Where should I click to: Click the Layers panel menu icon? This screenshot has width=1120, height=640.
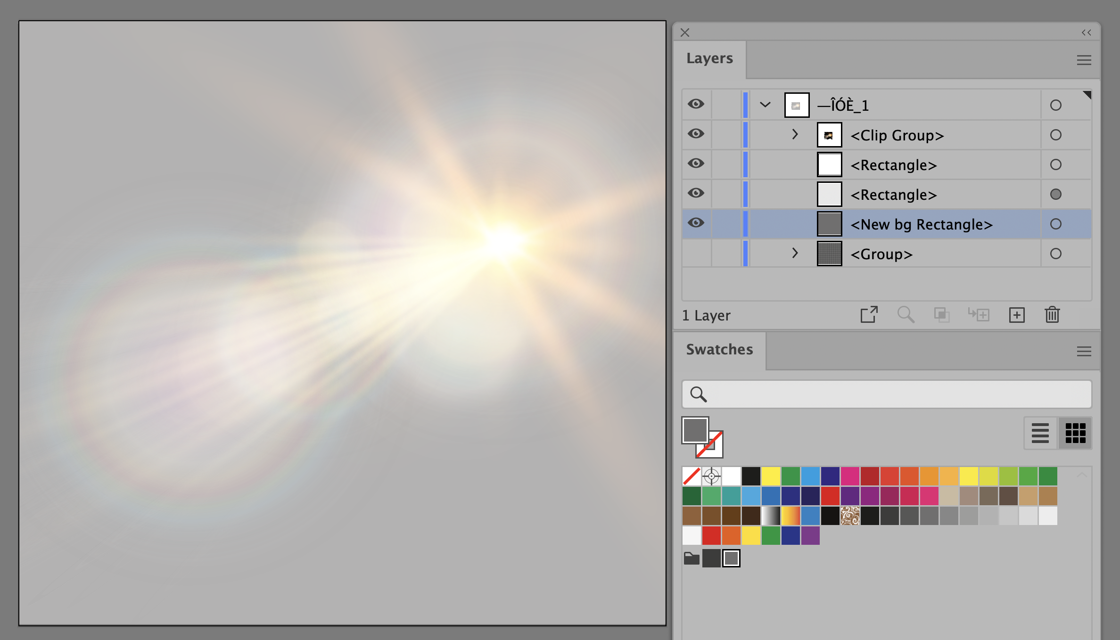point(1085,60)
